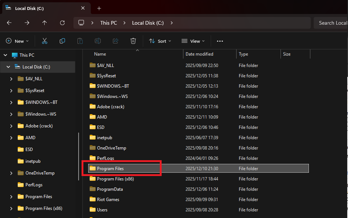
Task: Close the Local Disk (C:) tab
Action: (x=83, y=8)
